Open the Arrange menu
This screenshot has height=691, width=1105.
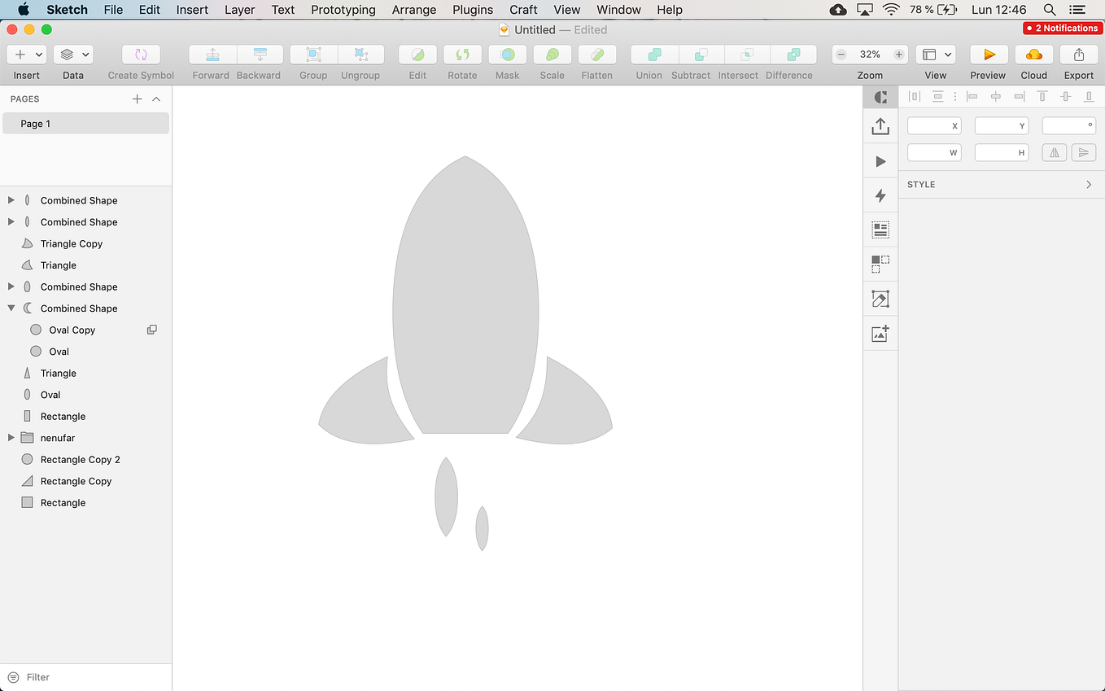click(x=414, y=10)
